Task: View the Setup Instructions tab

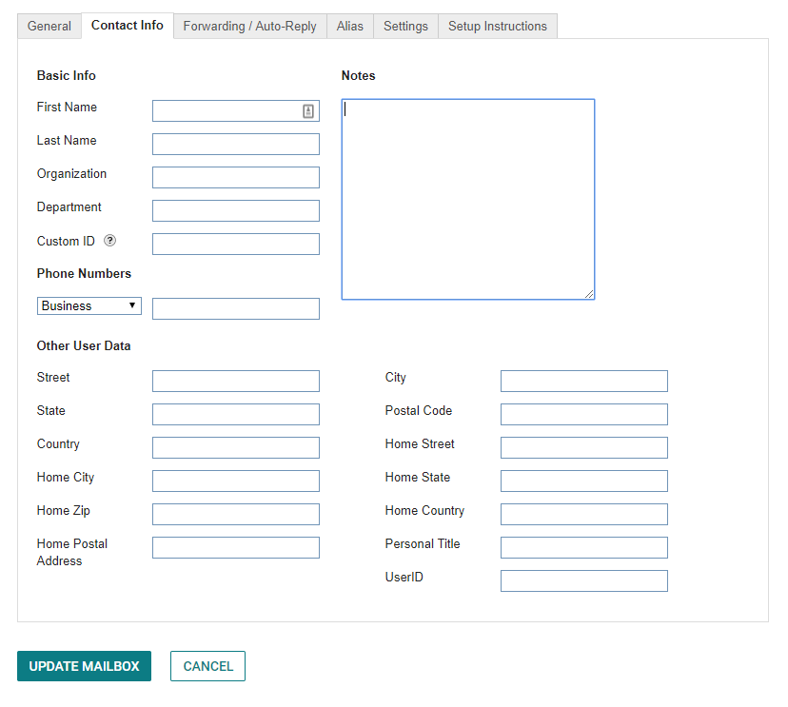Action: point(497,26)
